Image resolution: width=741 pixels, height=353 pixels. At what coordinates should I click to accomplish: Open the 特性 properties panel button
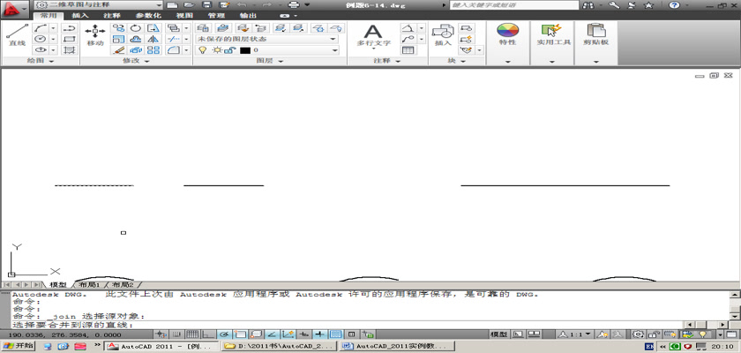[507, 34]
